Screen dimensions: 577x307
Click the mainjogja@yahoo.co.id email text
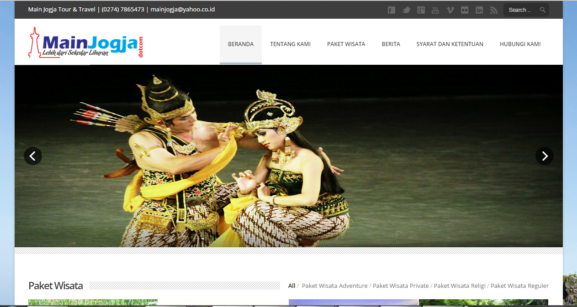tap(183, 10)
